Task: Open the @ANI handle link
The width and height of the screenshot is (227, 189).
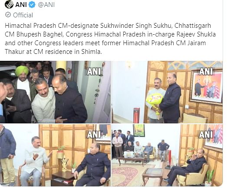Action: (x=46, y=5)
